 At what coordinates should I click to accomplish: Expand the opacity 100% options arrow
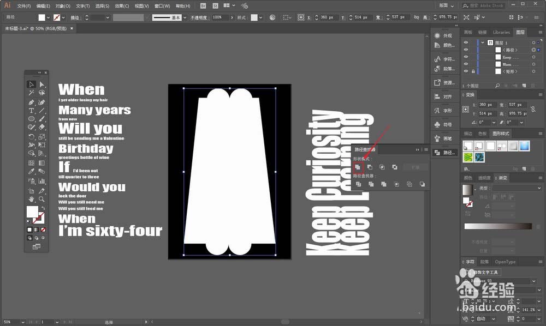[232, 17]
